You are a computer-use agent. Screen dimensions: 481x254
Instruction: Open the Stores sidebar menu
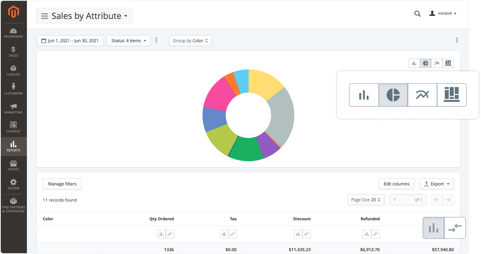click(x=13, y=165)
